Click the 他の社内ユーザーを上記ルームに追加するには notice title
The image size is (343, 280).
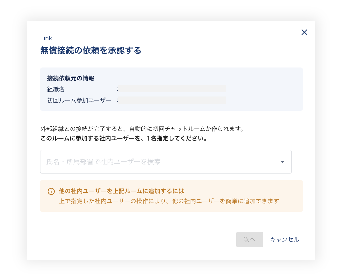point(121,191)
